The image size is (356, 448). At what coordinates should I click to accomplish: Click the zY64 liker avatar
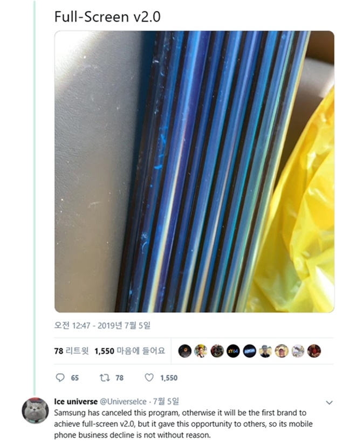coord(233,351)
